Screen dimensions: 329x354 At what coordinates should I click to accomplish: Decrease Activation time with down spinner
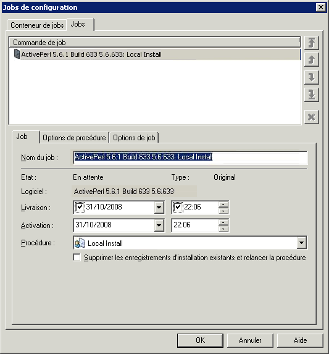[223, 229]
